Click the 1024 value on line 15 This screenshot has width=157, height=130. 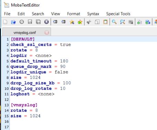[35, 116]
